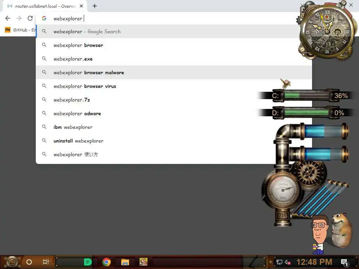The height and width of the screenshot is (269, 359).
Task: Click the D: drive usage bar widget
Action: tap(306, 112)
